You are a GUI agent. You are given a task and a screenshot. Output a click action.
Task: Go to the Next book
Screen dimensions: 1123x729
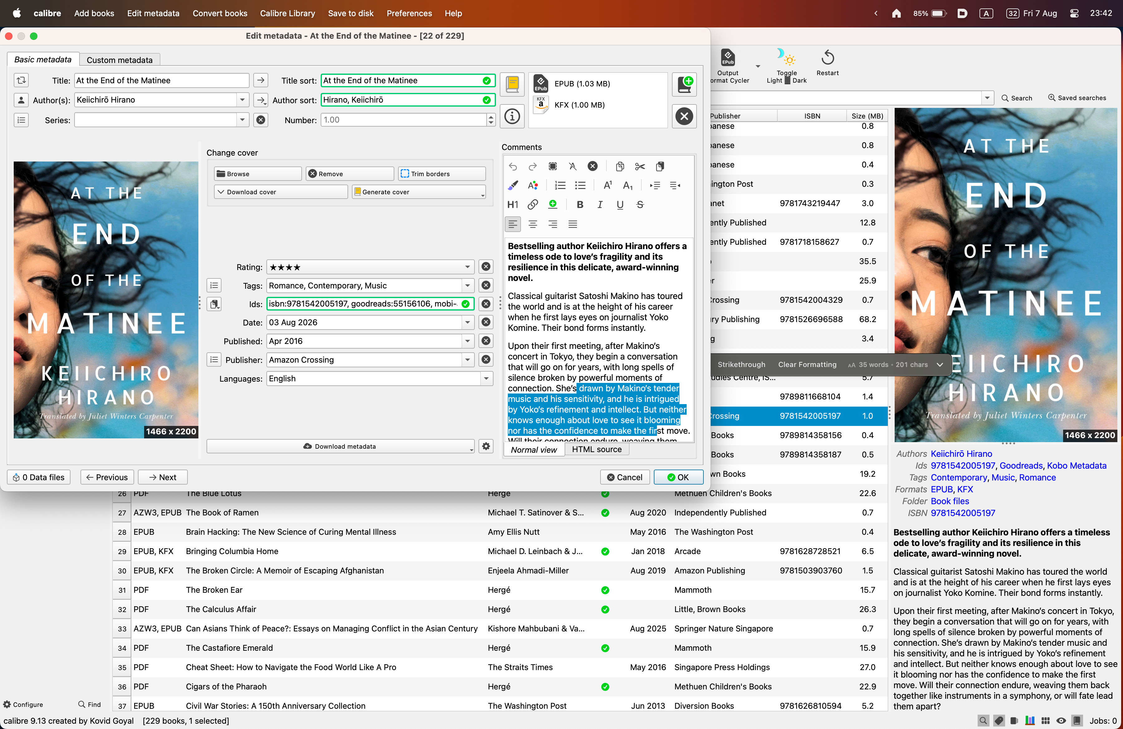162,477
